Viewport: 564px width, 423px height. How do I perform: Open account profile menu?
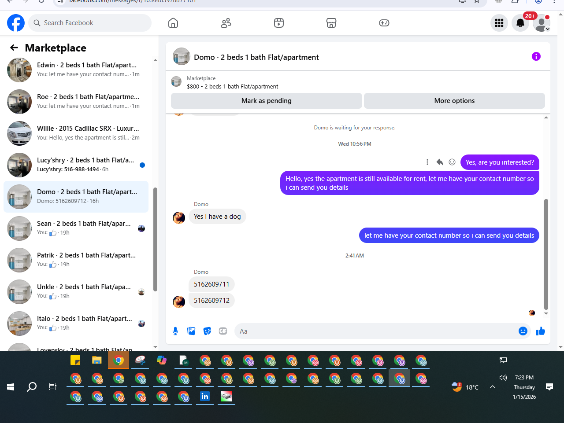(542, 23)
